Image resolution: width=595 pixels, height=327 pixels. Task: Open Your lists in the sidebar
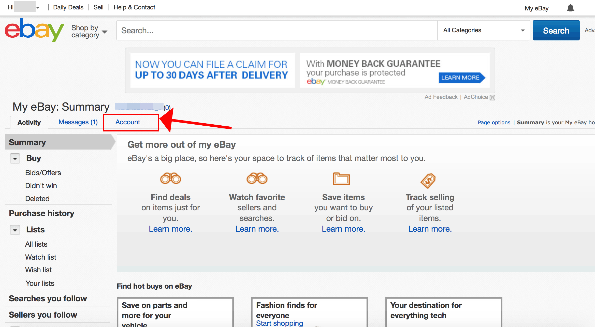(40, 283)
